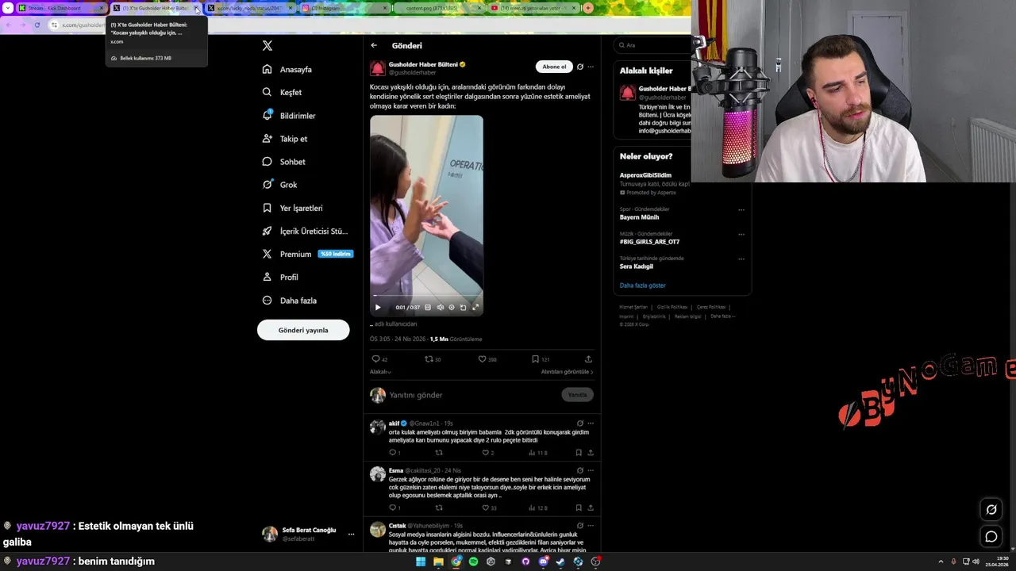
Task: Open #BIG_GIRLS_ARE_OT7 trend
Action: click(x=649, y=242)
